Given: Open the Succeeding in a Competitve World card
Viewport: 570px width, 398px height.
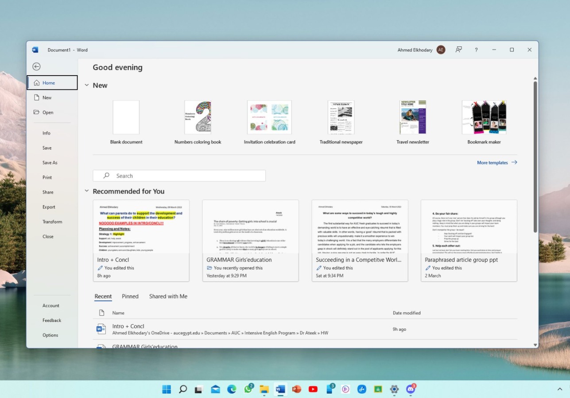Looking at the screenshot, I should [x=360, y=241].
